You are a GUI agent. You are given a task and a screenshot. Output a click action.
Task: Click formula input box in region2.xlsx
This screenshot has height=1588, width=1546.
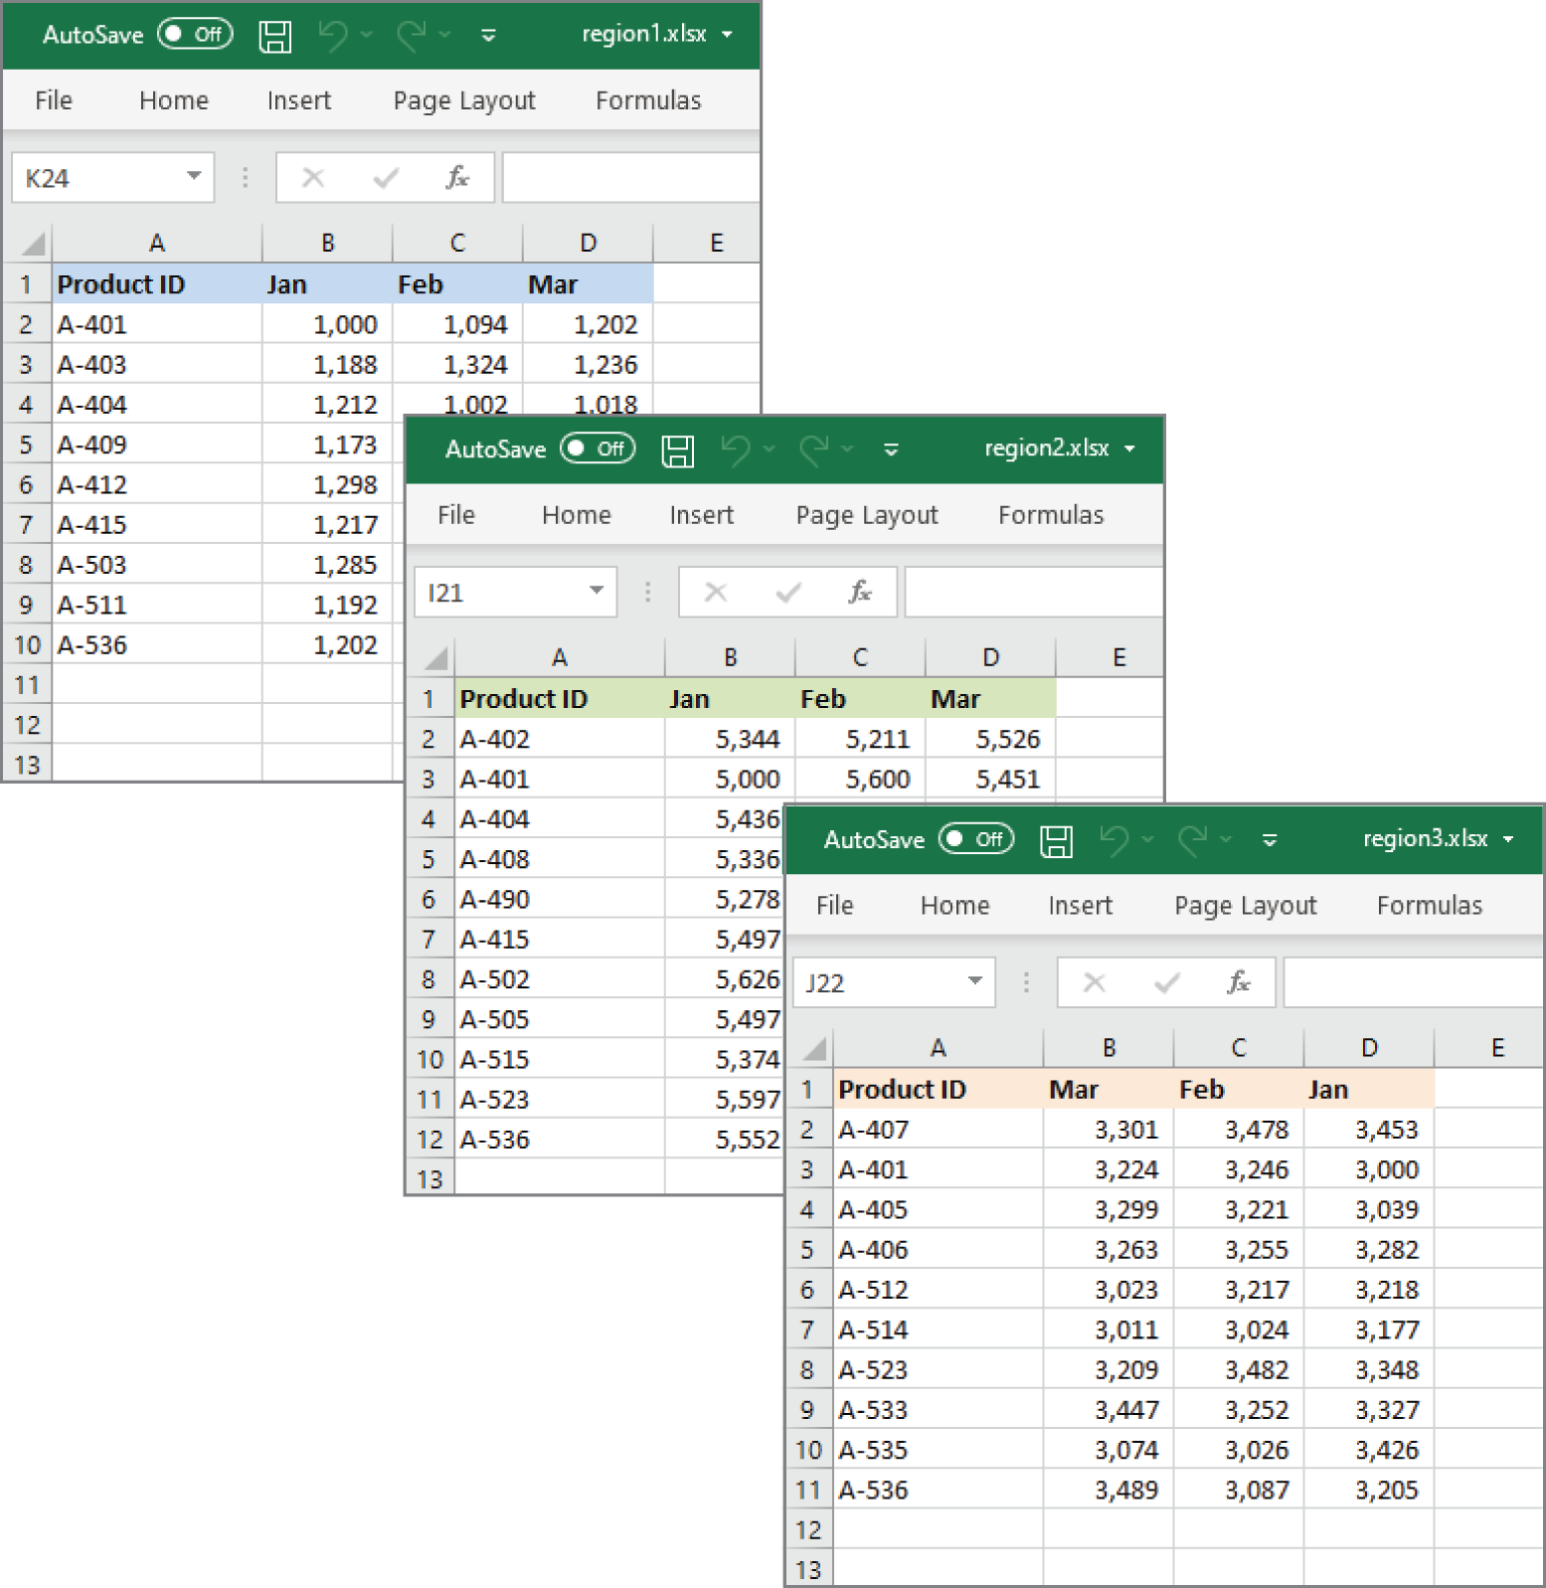pos(1034,593)
